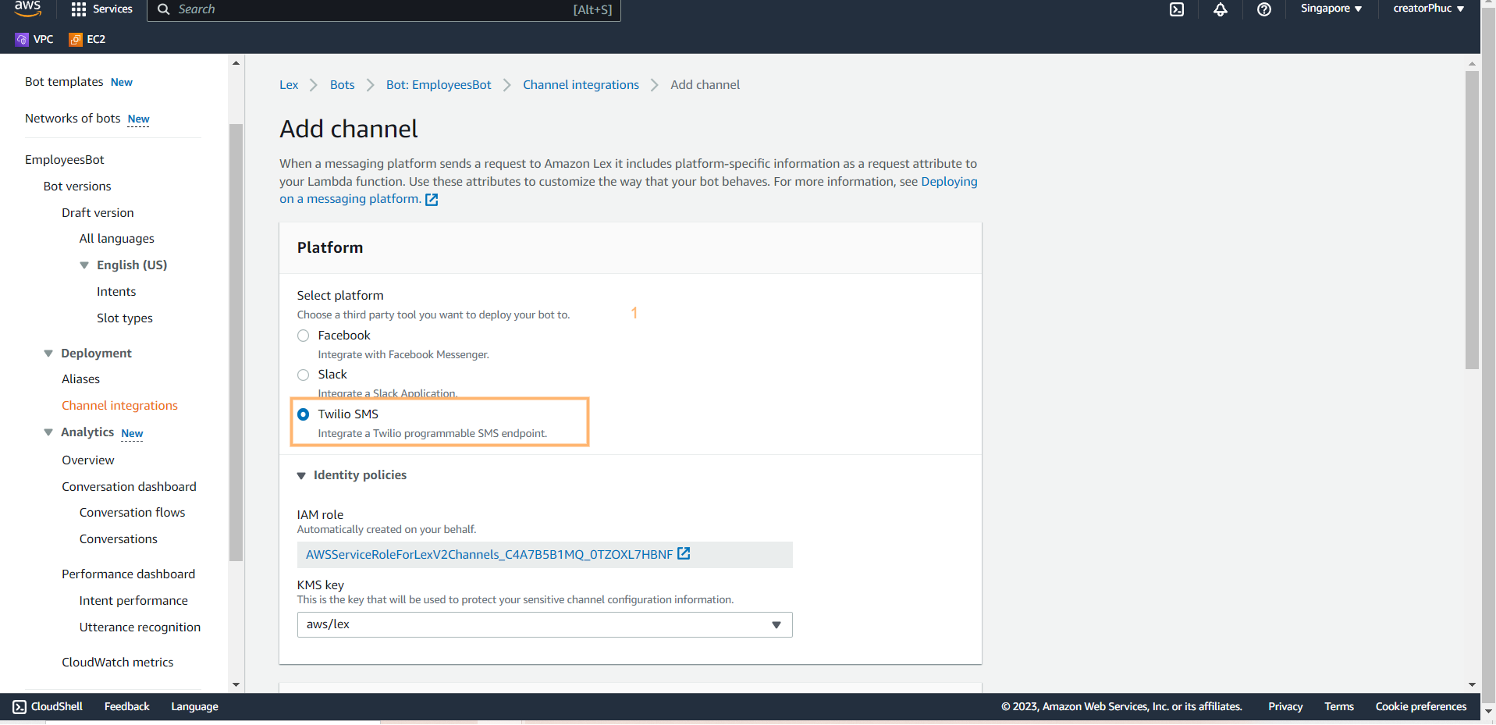Collapse the Identity policies section
Viewport: 1496px width, 725px height.
click(301, 475)
